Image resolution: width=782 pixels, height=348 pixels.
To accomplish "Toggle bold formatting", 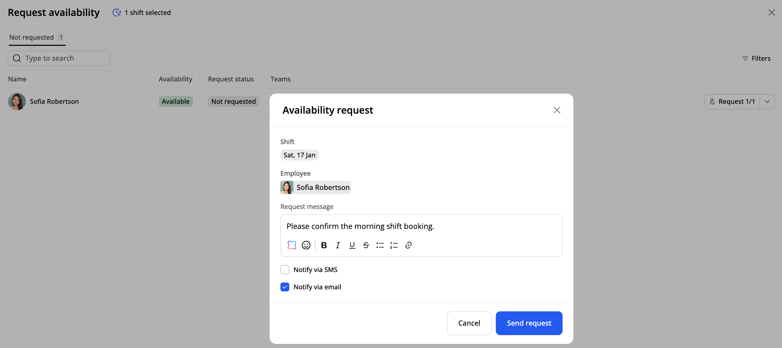I will [324, 245].
